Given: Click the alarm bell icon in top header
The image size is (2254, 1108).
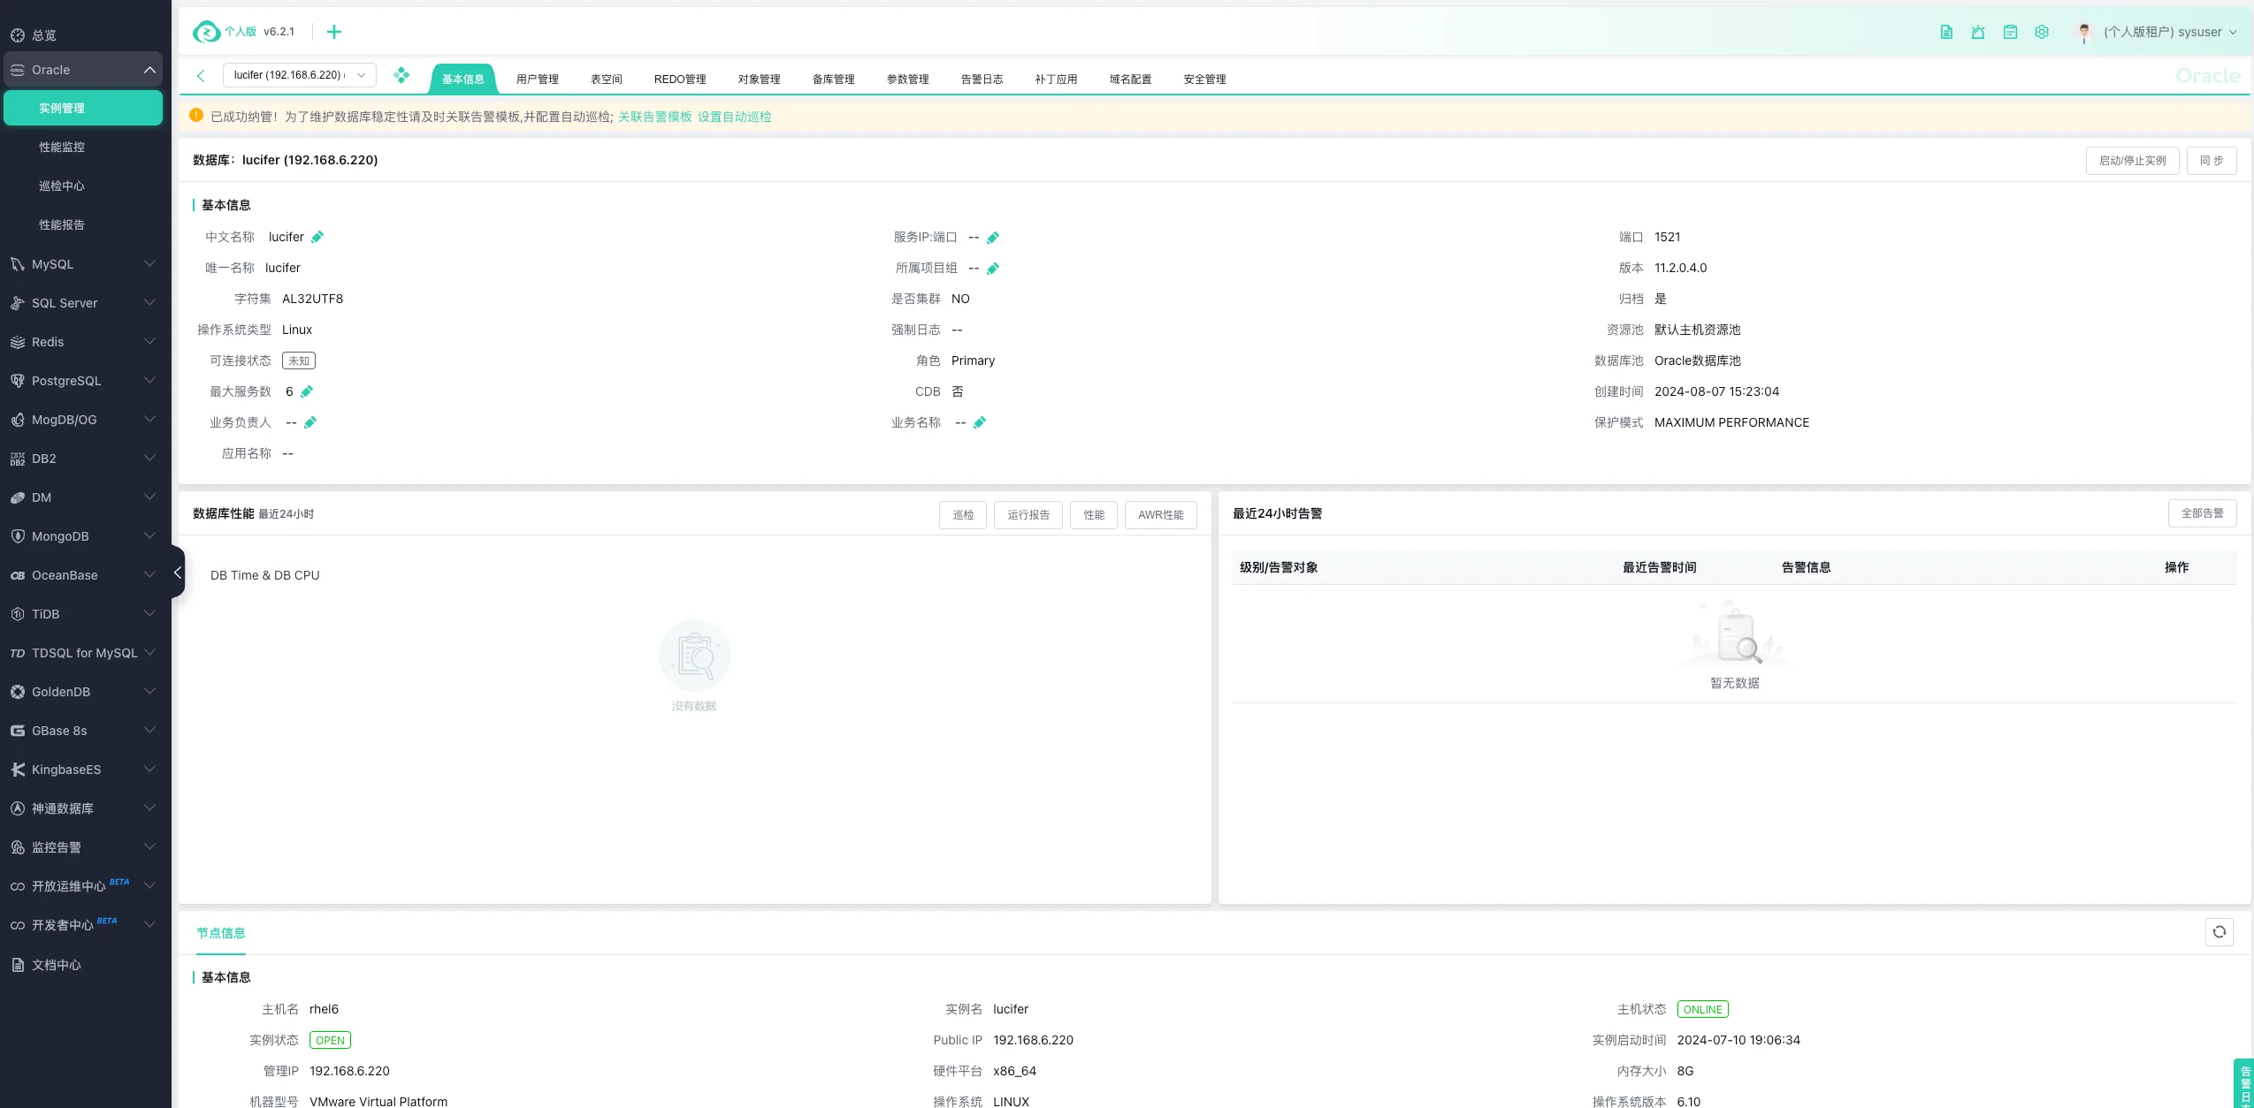Looking at the screenshot, I should 1977,32.
